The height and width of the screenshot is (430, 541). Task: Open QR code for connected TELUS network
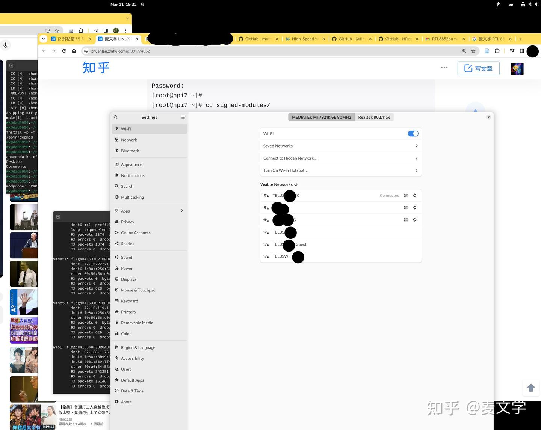[406, 195]
